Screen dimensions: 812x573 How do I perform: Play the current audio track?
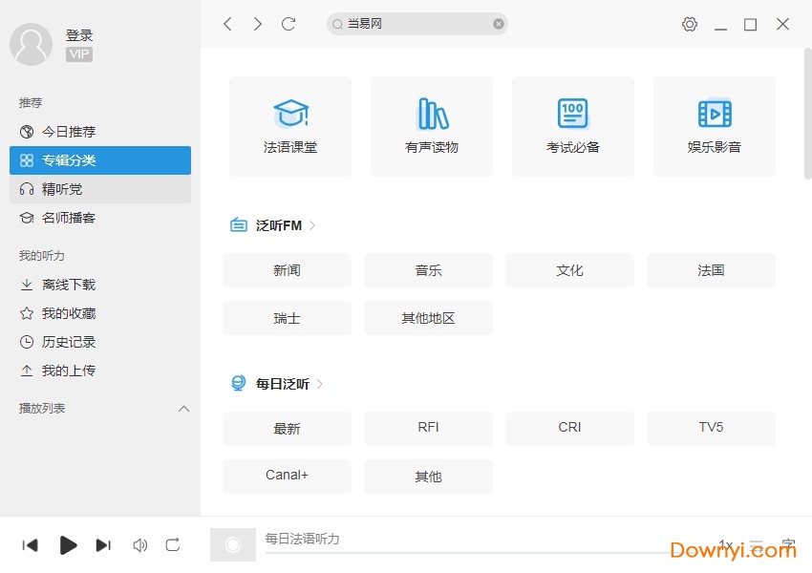pyautogui.click(x=68, y=545)
